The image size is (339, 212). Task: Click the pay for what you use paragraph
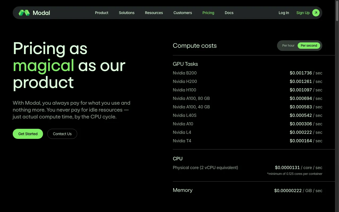tap(72, 110)
